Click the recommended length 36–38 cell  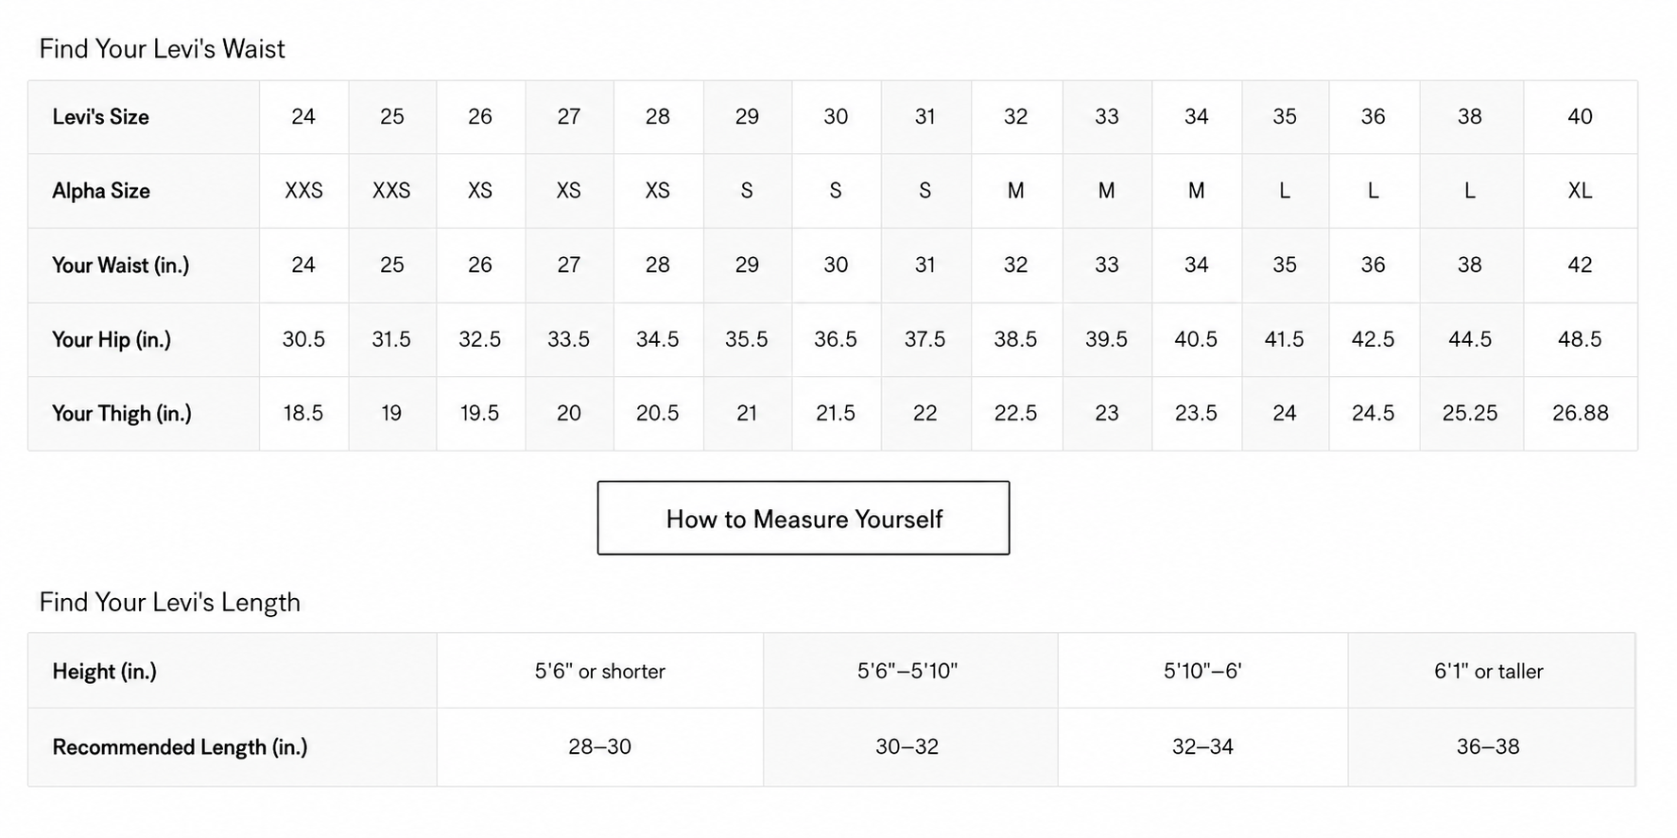pyautogui.click(x=1489, y=746)
